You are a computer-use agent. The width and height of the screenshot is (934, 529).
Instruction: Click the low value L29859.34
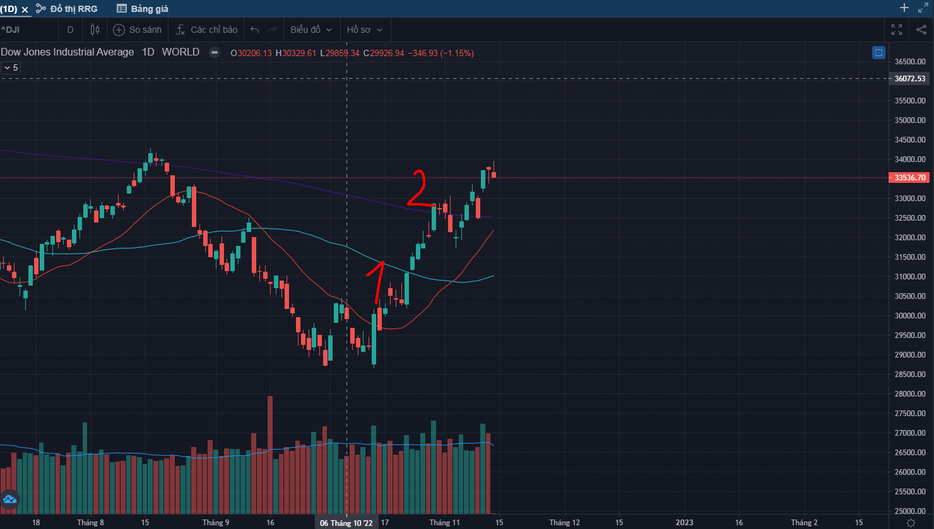(340, 53)
